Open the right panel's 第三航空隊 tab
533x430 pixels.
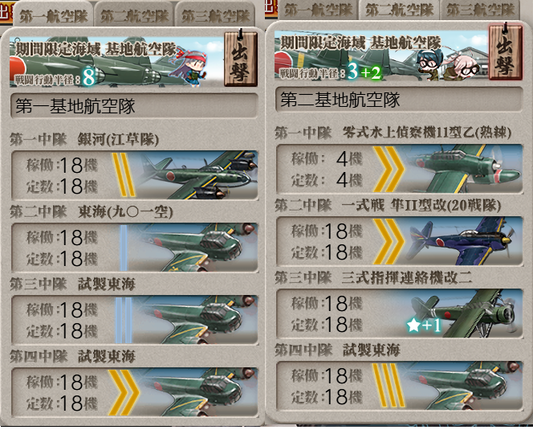coord(480,10)
